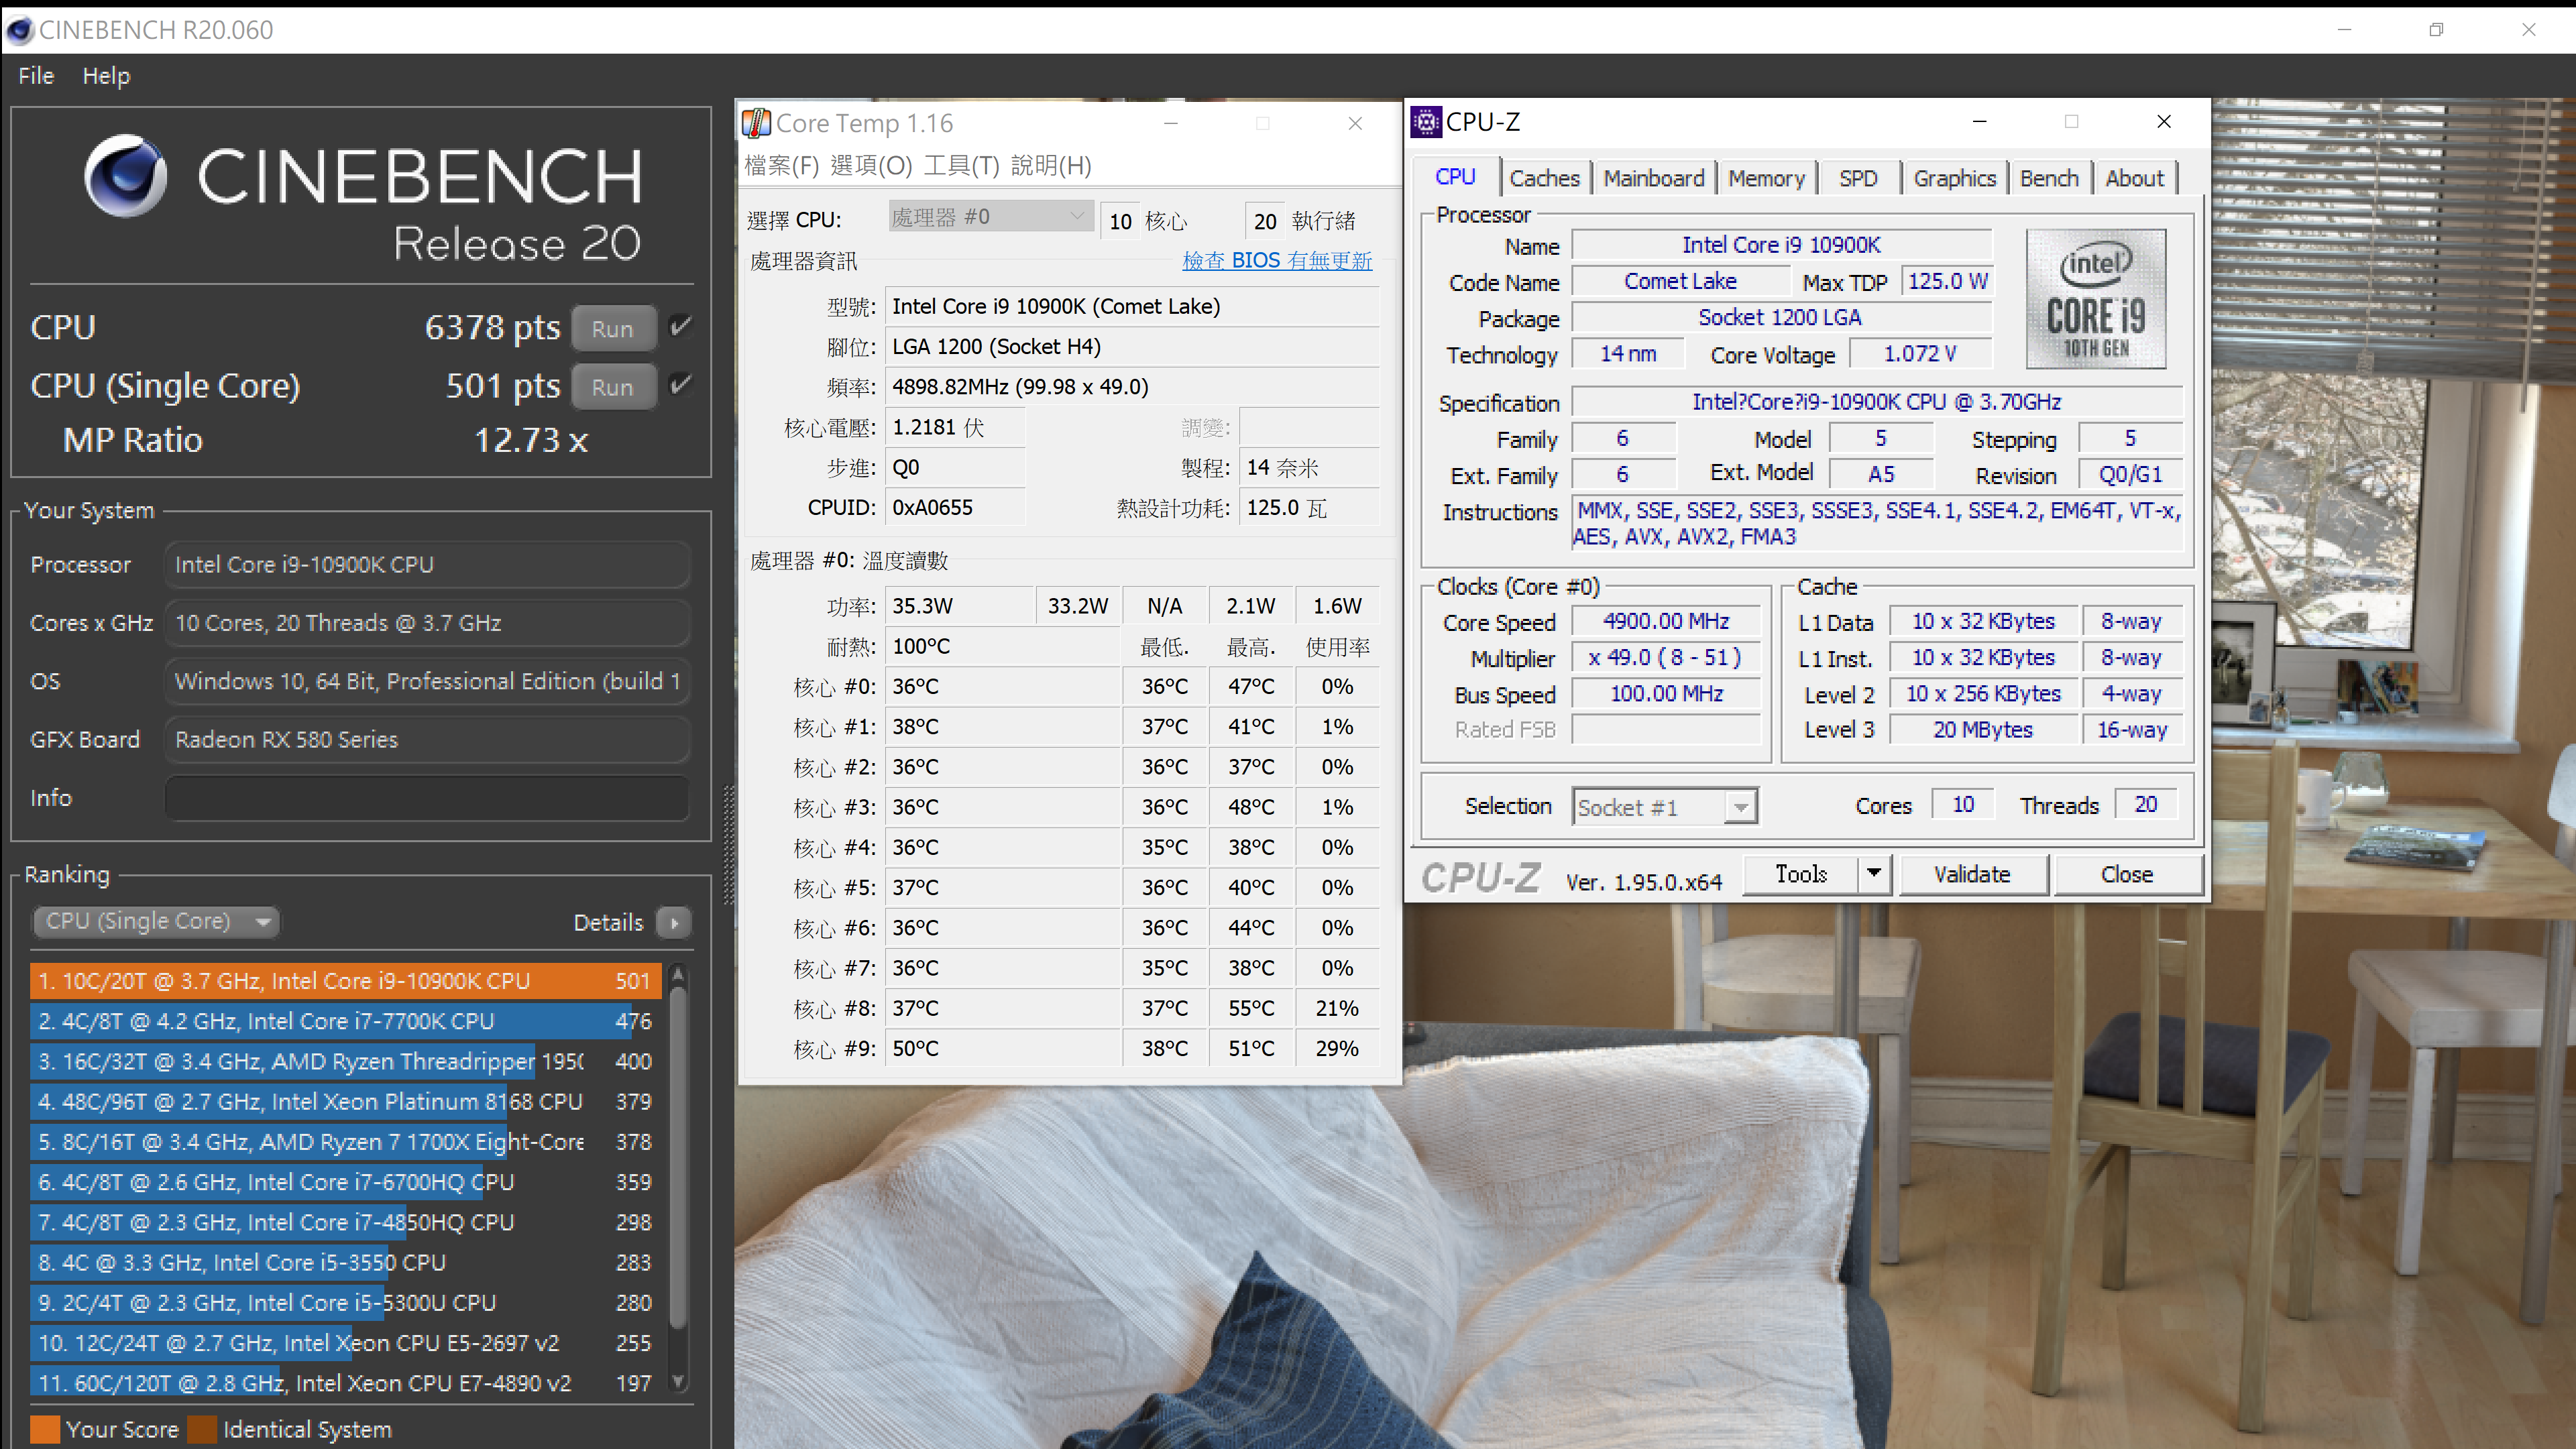Click the empty Info input field

click(427, 798)
